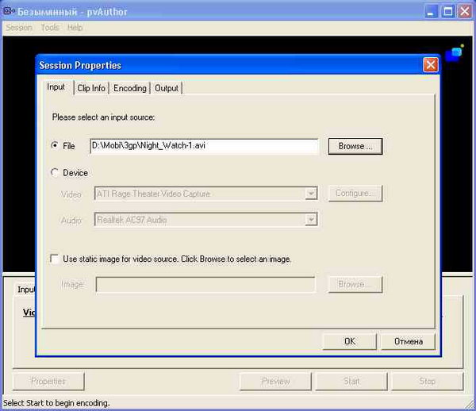The image size is (476, 411).
Task: Enable Use static image for video source
Action: click(55, 259)
